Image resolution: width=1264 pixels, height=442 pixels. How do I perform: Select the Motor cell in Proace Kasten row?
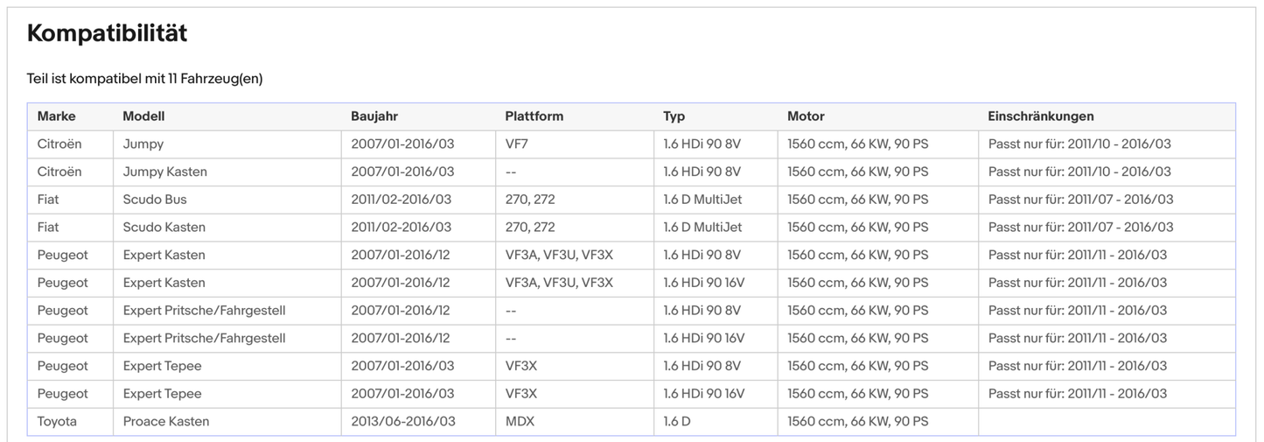click(857, 422)
